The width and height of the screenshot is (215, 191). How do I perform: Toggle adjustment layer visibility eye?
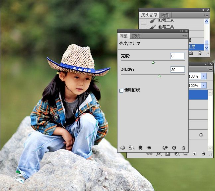(x=149, y=148)
